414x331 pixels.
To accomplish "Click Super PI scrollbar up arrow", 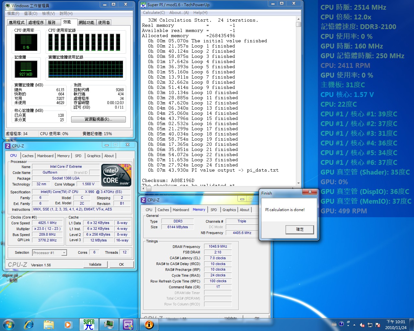I will tap(298, 19).
